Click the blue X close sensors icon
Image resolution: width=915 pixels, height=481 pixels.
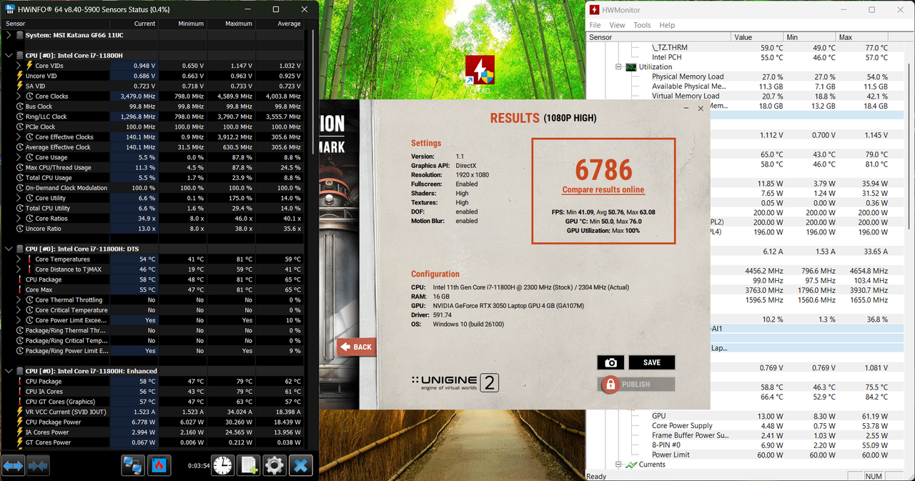coord(301,465)
